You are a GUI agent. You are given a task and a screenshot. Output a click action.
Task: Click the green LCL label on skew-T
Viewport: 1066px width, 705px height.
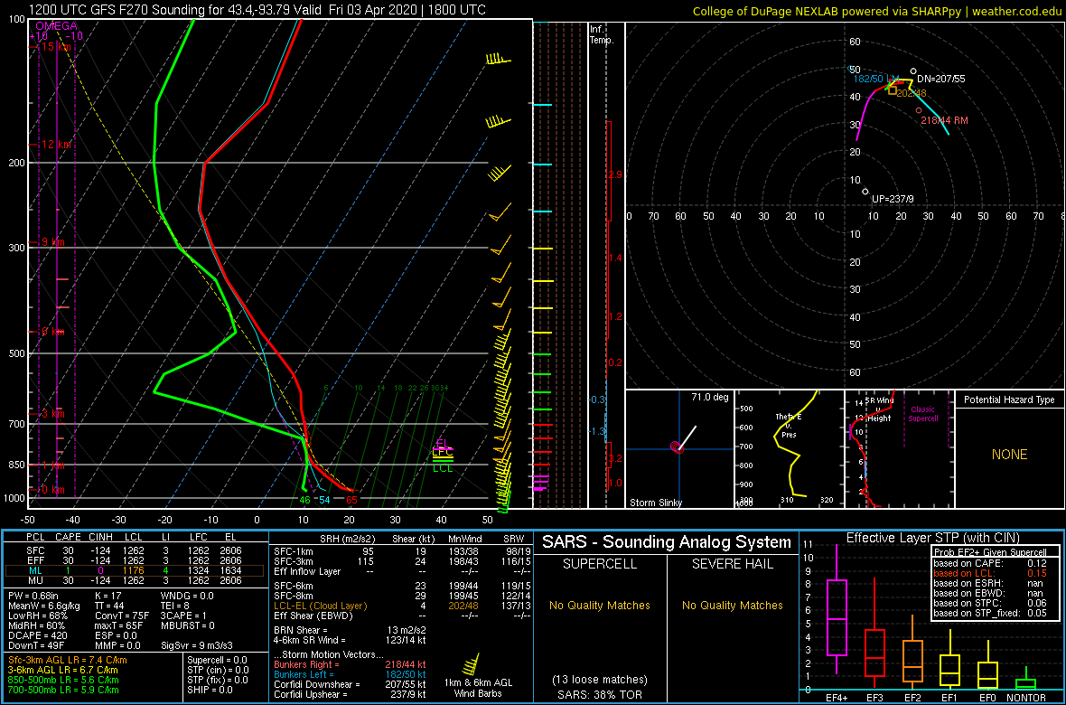tap(444, 468)
